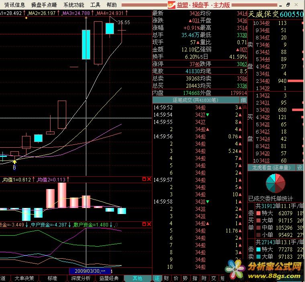Click the 中户资金=-4.287 label
Image resolution: width=305 pixels, height=282 pixels.
pyautogui.click(x=49, y=224)
